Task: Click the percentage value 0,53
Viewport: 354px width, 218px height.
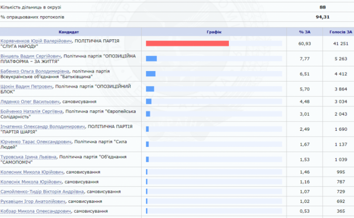Action: (305, 211)
